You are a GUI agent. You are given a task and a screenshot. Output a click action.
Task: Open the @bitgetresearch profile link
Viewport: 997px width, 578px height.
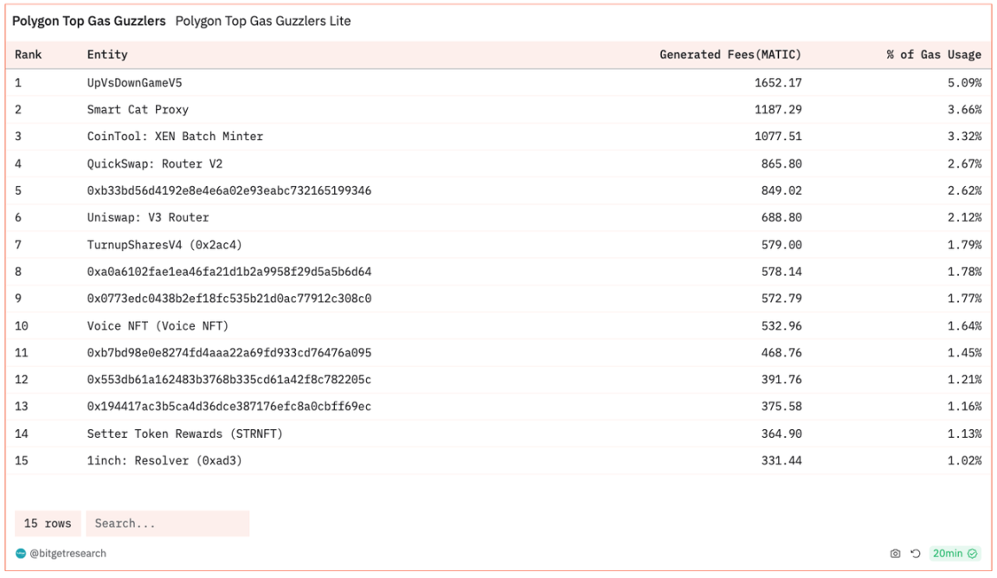click(x=68, y=554)
